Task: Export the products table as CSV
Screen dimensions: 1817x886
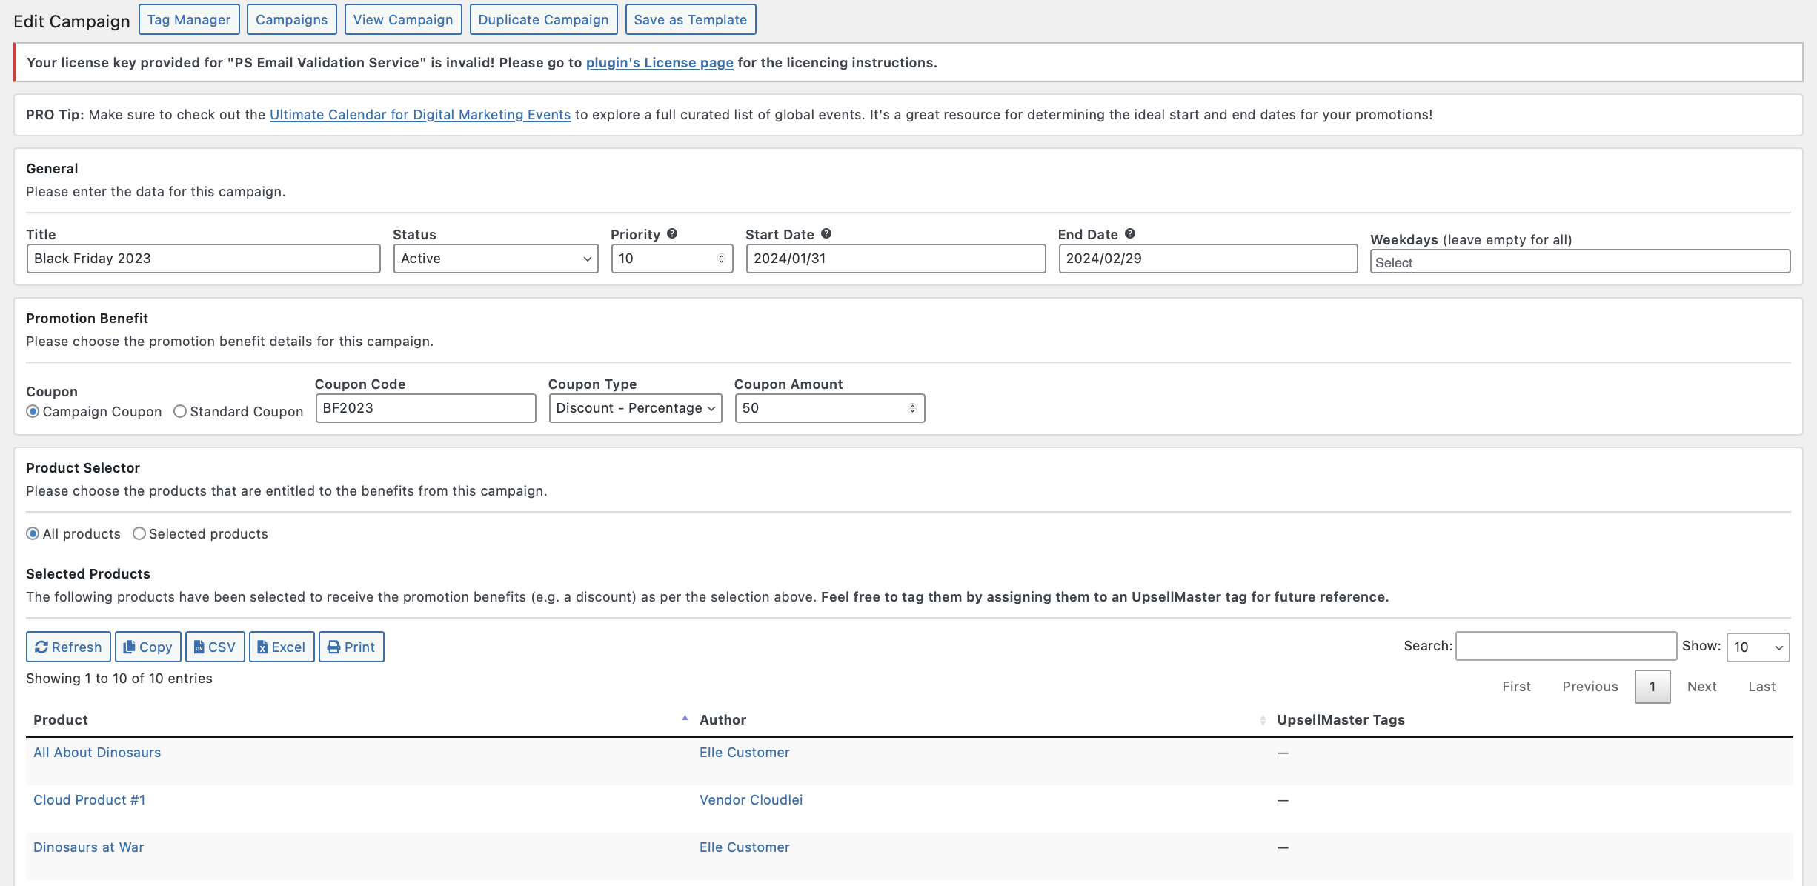Action: 215,647
